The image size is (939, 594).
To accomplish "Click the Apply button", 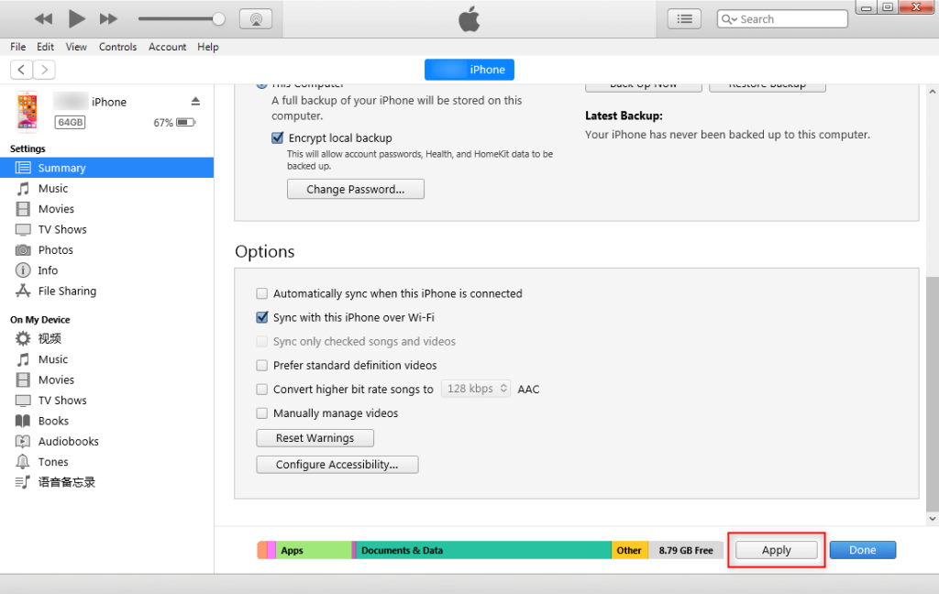I will pyautogui.click(x=776, y=550).
